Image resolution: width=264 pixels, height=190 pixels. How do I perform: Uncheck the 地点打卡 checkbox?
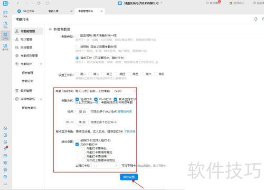pyautogui.click(x=77, y=99)
